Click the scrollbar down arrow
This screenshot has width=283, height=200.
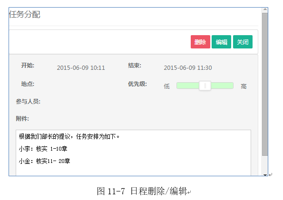tap(265, 175)
